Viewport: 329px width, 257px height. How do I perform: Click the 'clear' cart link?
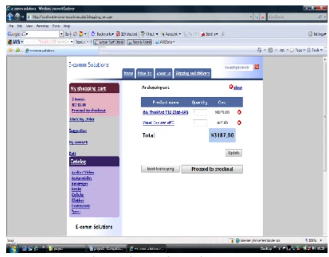click(x=238, y=88)
